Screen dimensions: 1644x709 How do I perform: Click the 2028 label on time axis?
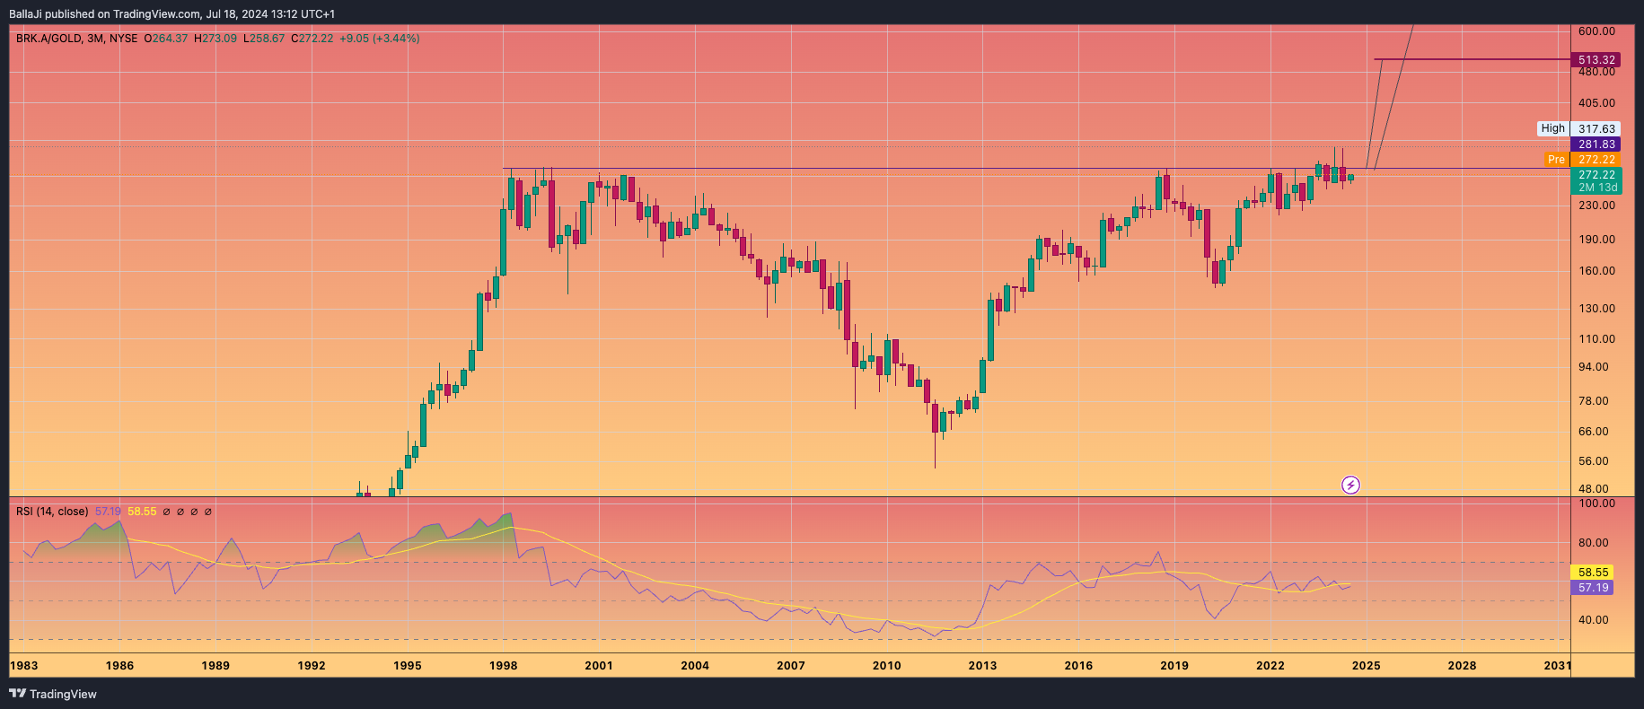1462,666
